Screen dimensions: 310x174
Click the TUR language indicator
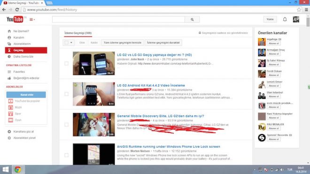point(290,170)
